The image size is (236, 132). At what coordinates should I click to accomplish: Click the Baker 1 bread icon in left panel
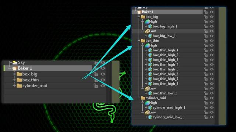tap(14, 69)
